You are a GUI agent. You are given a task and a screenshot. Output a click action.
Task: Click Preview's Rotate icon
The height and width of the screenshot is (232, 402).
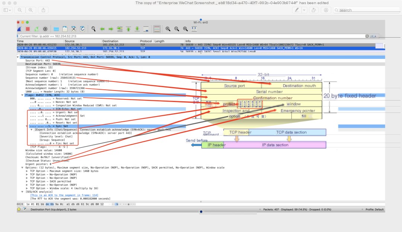(x=313, y=10)
